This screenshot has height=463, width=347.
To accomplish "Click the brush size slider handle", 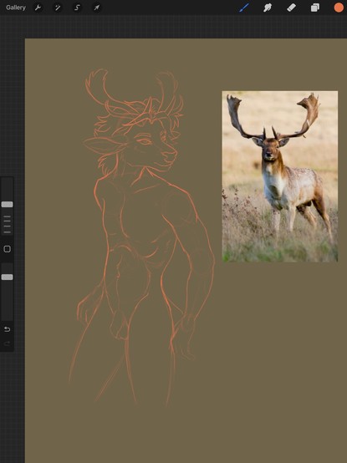I will pos(7,204).
